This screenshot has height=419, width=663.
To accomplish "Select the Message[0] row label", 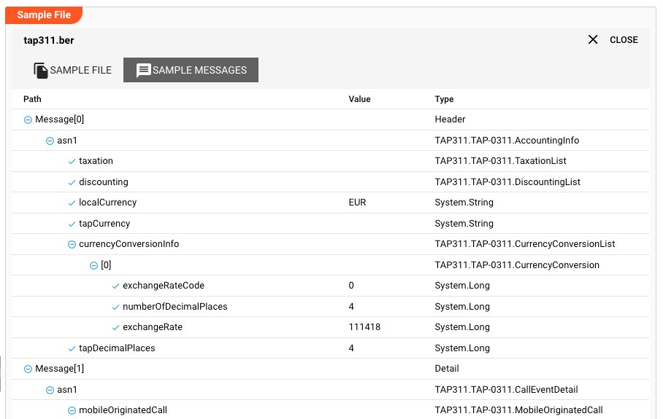I will 60,120.
